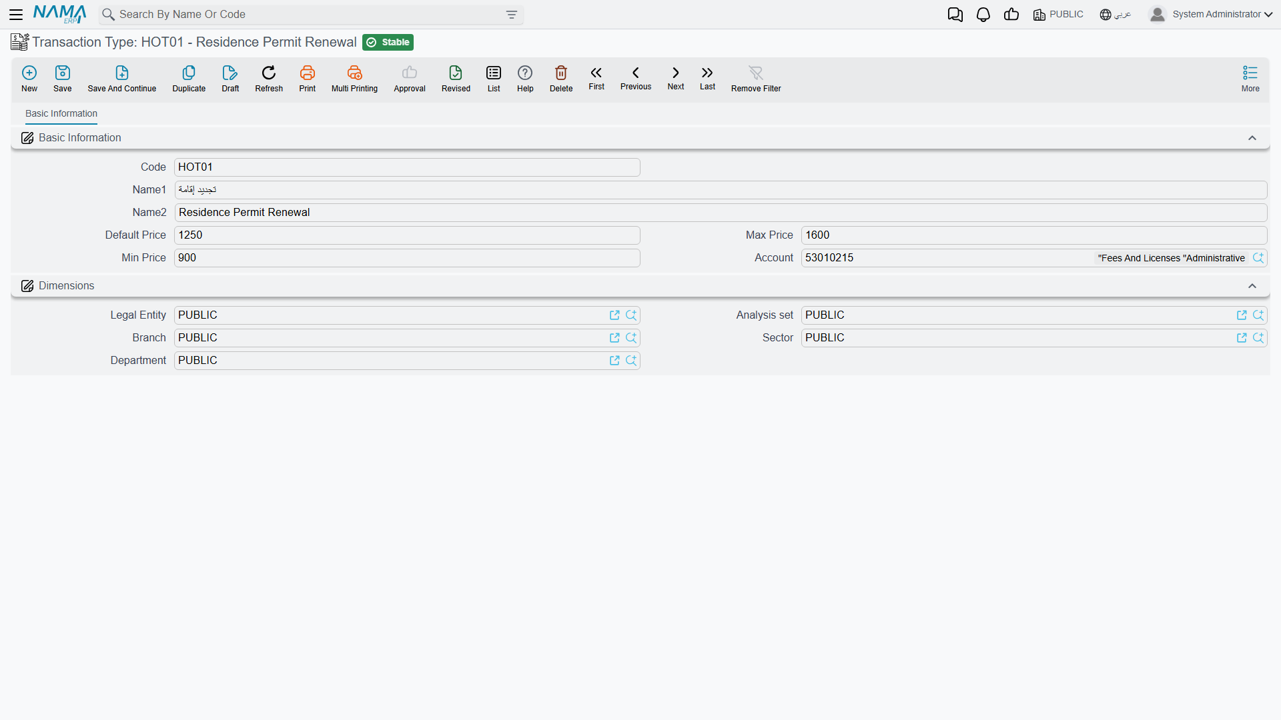The height and width of the screenshot is (720, 1281).
Task: Click the Branch search lookup icon
Action: point(631,338)
